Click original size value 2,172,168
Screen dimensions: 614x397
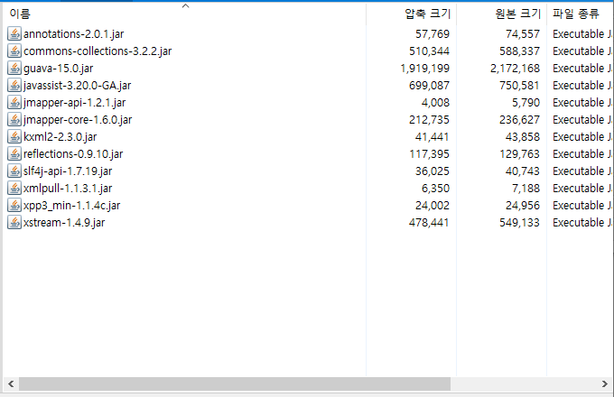pyautogui.click(x=515, y=69)
